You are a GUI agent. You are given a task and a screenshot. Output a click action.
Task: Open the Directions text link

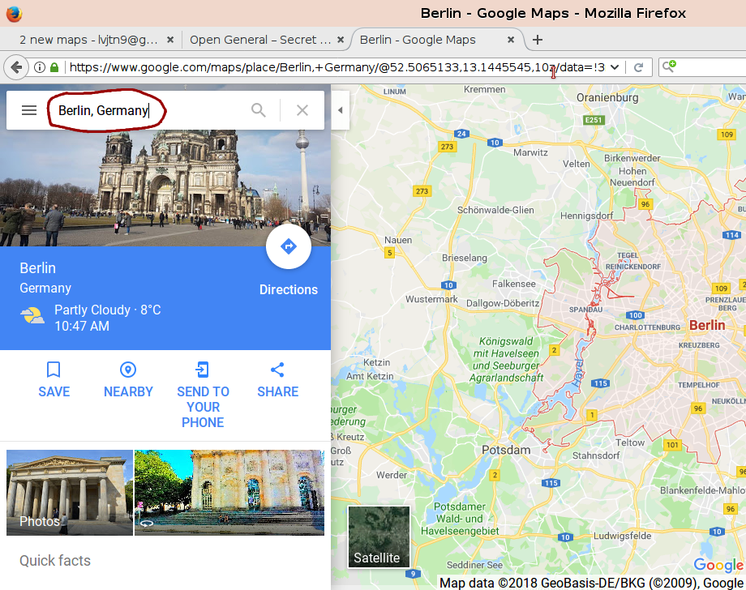point(289,289)
